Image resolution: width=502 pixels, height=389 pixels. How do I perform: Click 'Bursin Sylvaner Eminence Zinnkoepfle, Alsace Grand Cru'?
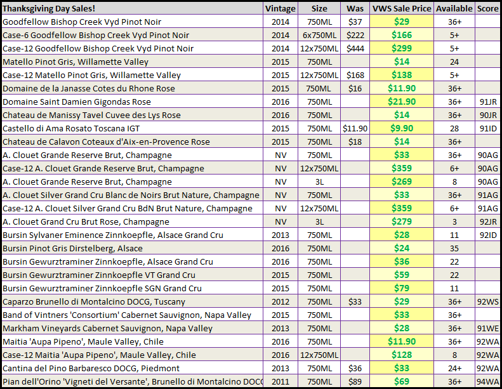point(113,235)
